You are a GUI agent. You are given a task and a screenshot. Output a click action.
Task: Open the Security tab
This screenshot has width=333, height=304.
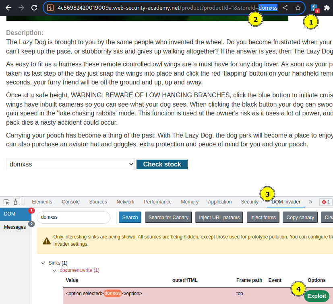pos(250,202)
